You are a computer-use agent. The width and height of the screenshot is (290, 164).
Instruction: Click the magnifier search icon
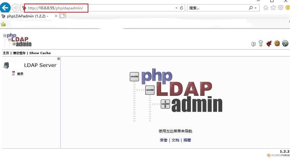pyautogui.click(x=251, y=8)
